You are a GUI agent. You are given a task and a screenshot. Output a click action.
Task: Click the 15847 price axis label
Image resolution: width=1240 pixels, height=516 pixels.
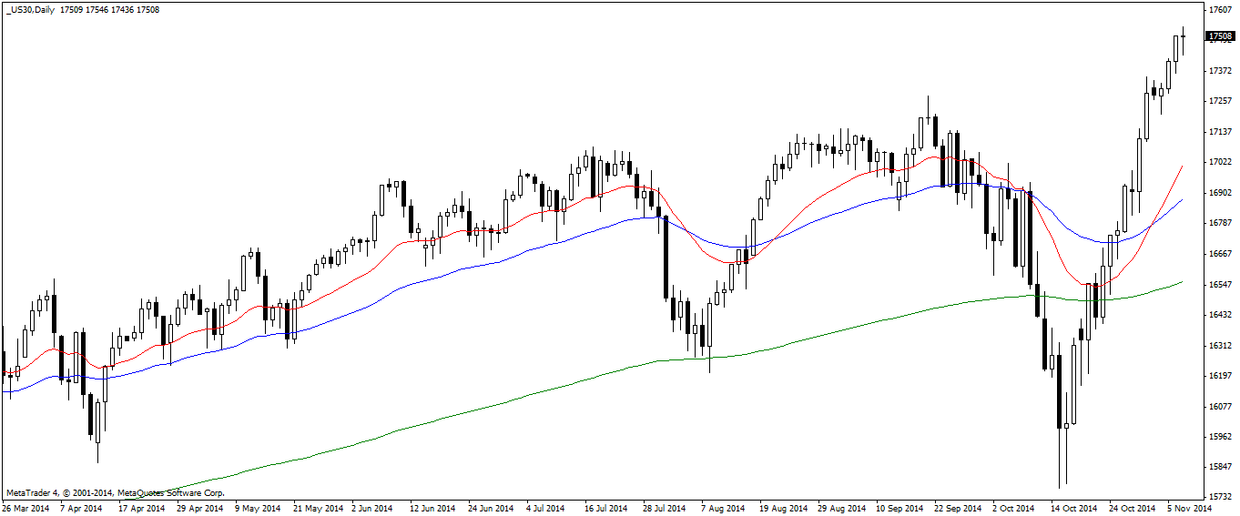(x=1220, y=468)
